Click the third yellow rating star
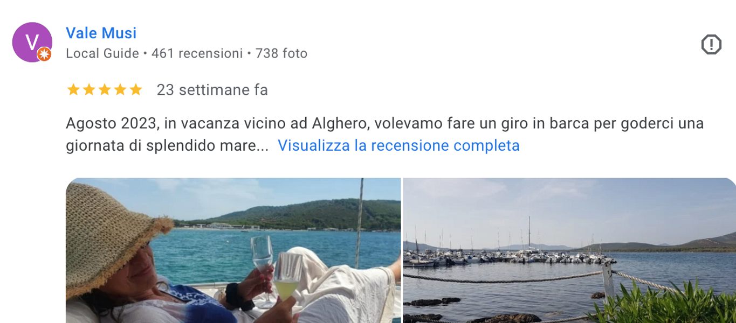The width and height of the screenshot is (736, 323). (x=104, y=90)
